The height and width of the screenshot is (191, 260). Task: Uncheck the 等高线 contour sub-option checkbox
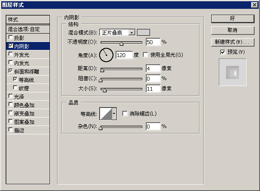pos(15,79)
